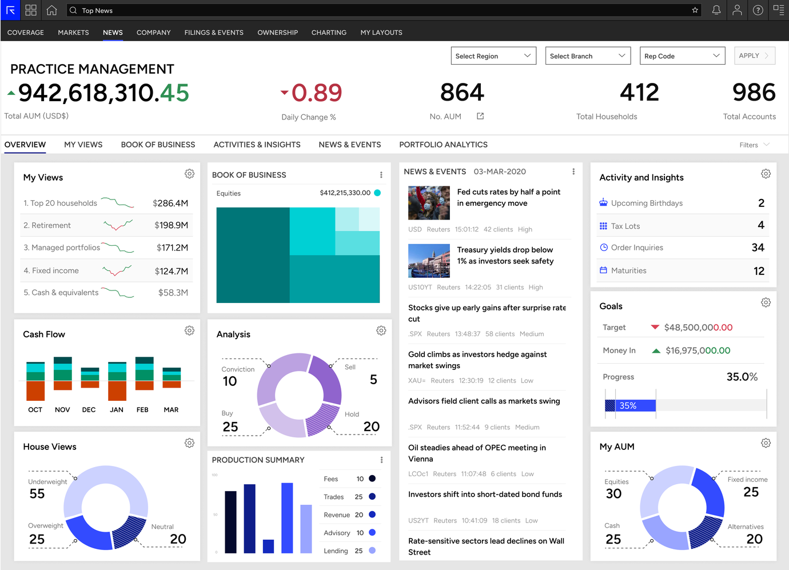This screenshot has width=789, height=570.
Task: Expand the Select Branch dropdown
Action: pyautogui.click(x=588, y=55)
